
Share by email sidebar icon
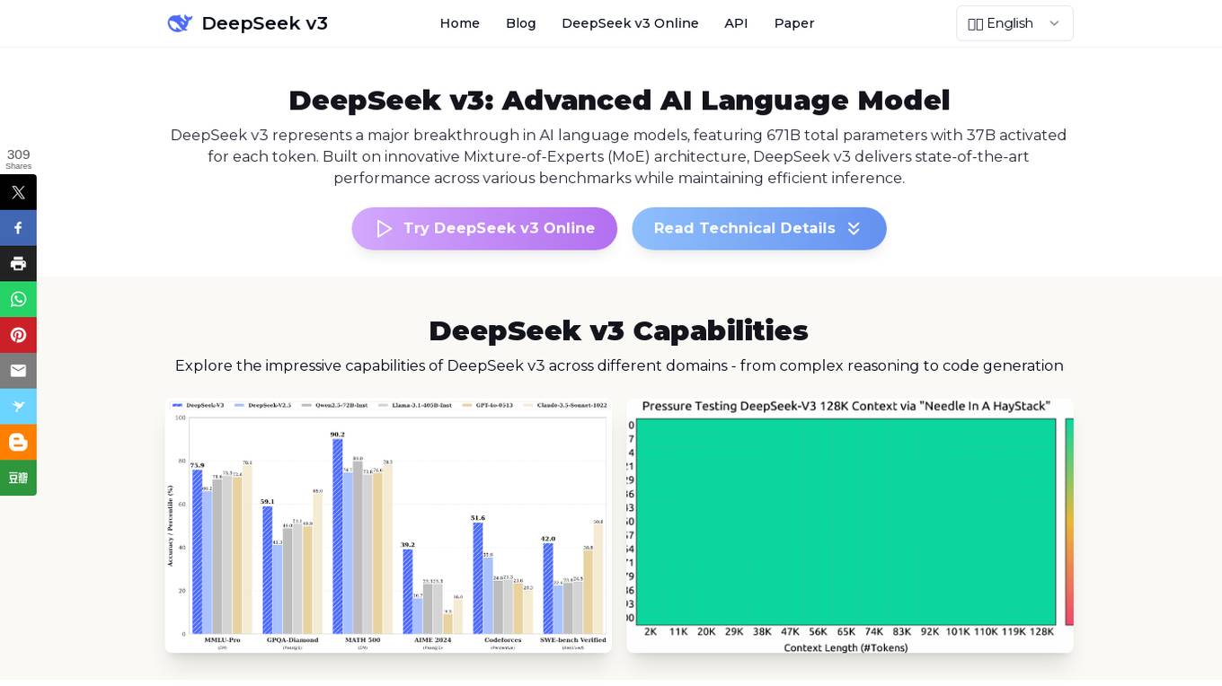(x=18, y=371)
